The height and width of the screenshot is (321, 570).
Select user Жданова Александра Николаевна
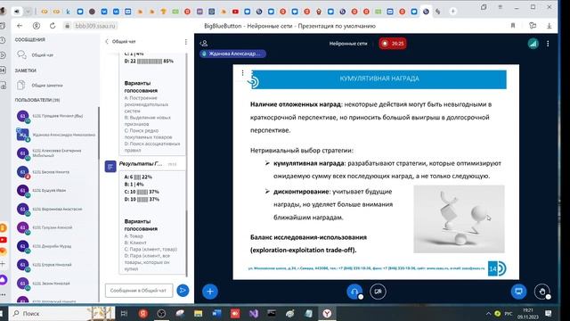pyautogui.click(x=55, y=135)
